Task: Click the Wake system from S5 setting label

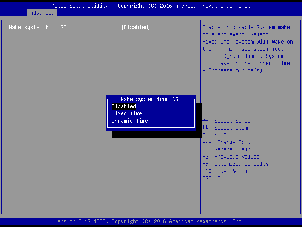Action: pos(38,27)
